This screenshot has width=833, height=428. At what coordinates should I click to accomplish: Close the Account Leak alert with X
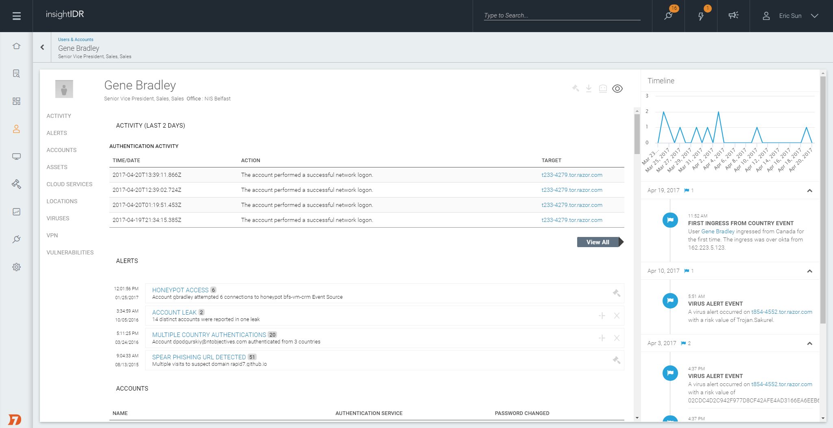(617, 316)
